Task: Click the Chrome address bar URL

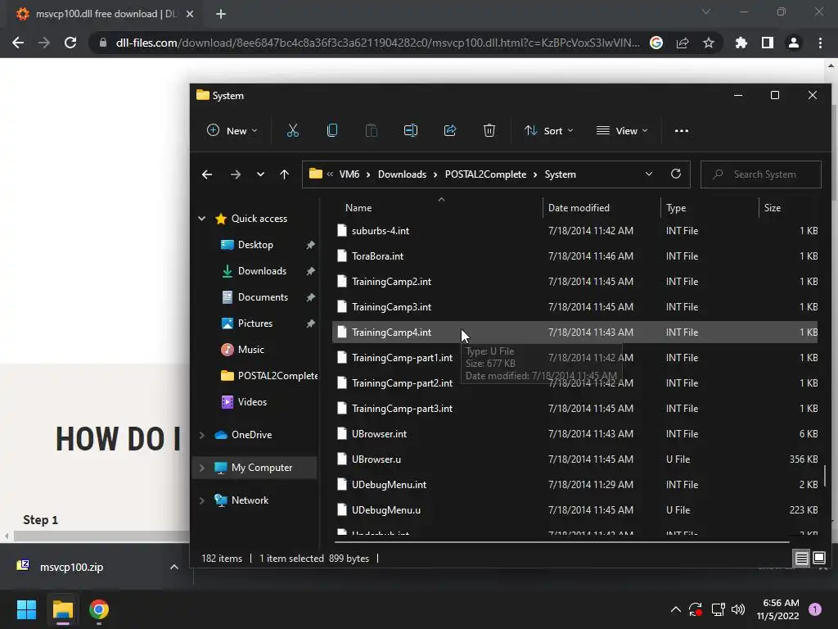Action: coord(377,43)
